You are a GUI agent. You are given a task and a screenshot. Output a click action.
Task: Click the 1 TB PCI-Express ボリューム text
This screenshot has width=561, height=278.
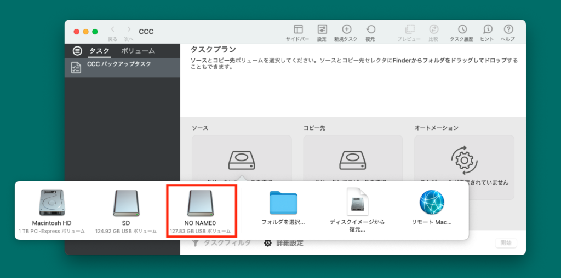click(x=52, y=231)
